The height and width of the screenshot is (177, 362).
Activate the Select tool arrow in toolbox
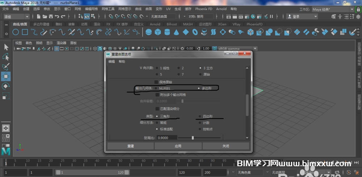click(x=6, y=47)
